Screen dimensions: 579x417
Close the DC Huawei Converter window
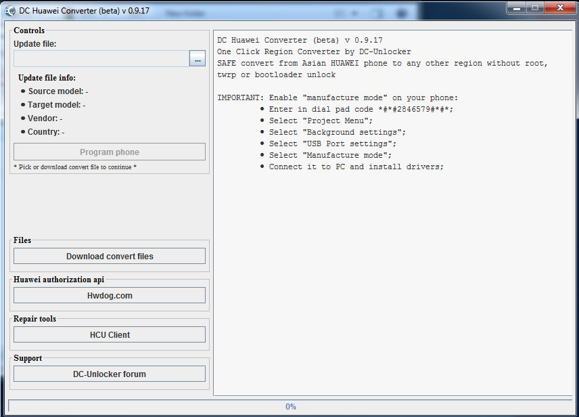tap(560, 7)
